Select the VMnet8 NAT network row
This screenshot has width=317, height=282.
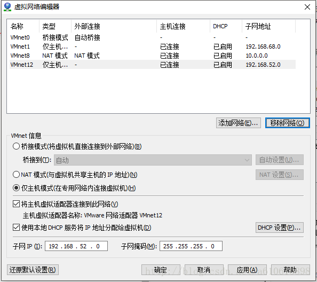coord(153,56)
